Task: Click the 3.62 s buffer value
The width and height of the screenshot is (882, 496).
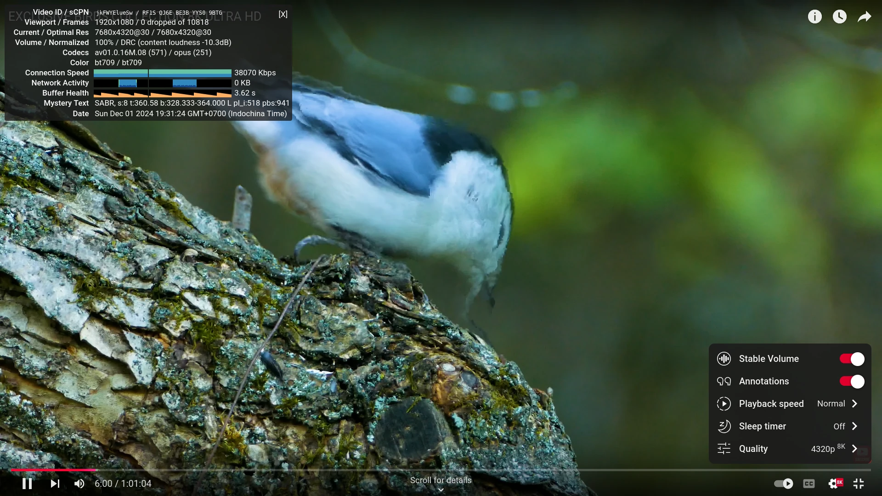Action: [245, 93]
